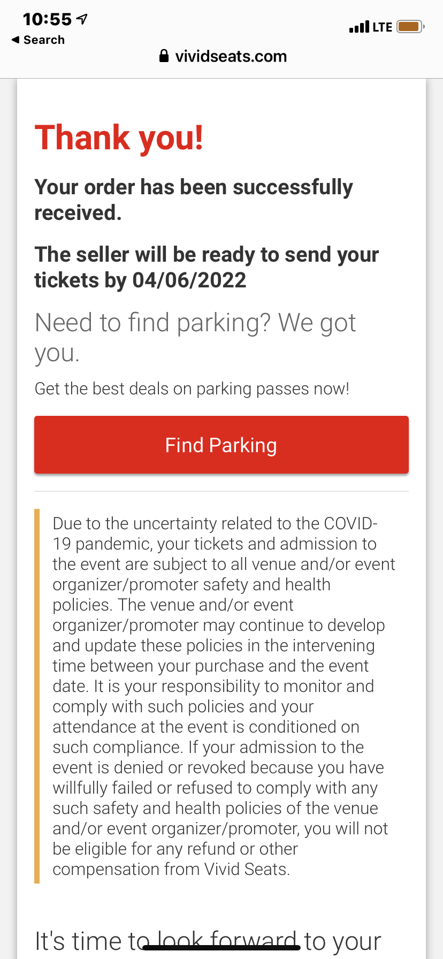
Task: Tap the LTE network indicator
Action: 383,27
